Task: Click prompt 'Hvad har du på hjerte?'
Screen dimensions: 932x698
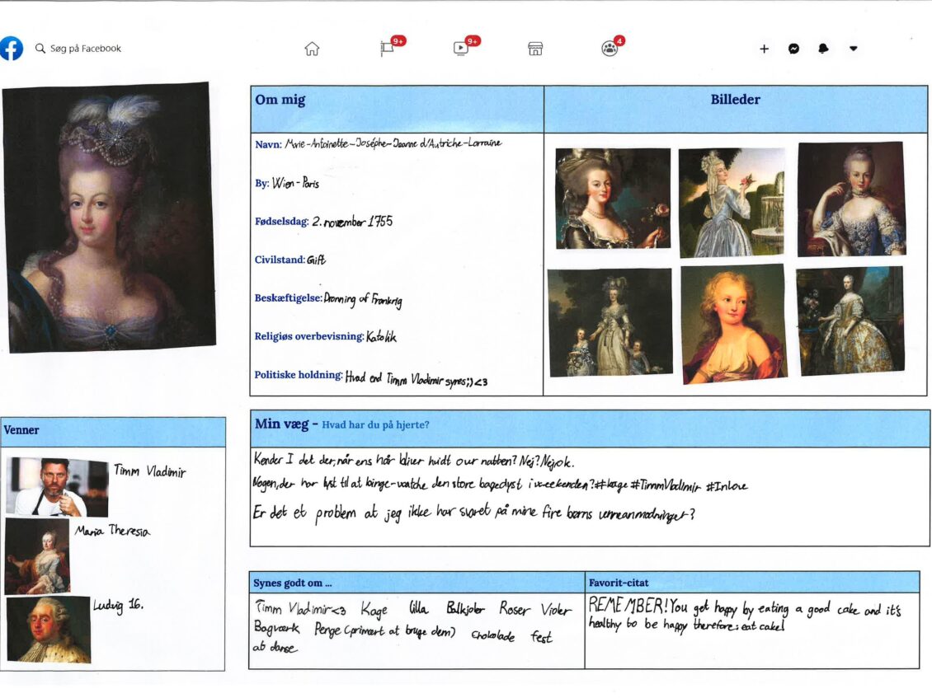Action: pos(375,424)
